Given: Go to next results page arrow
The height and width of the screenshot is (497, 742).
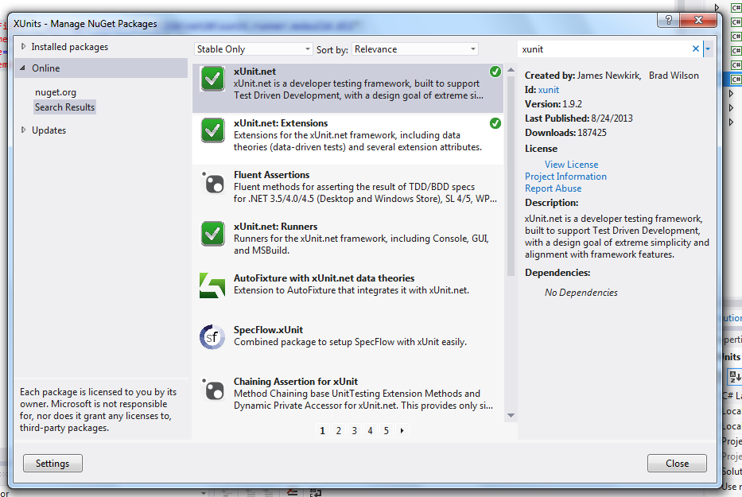Looking at the screenshot, I should point(402,431).
